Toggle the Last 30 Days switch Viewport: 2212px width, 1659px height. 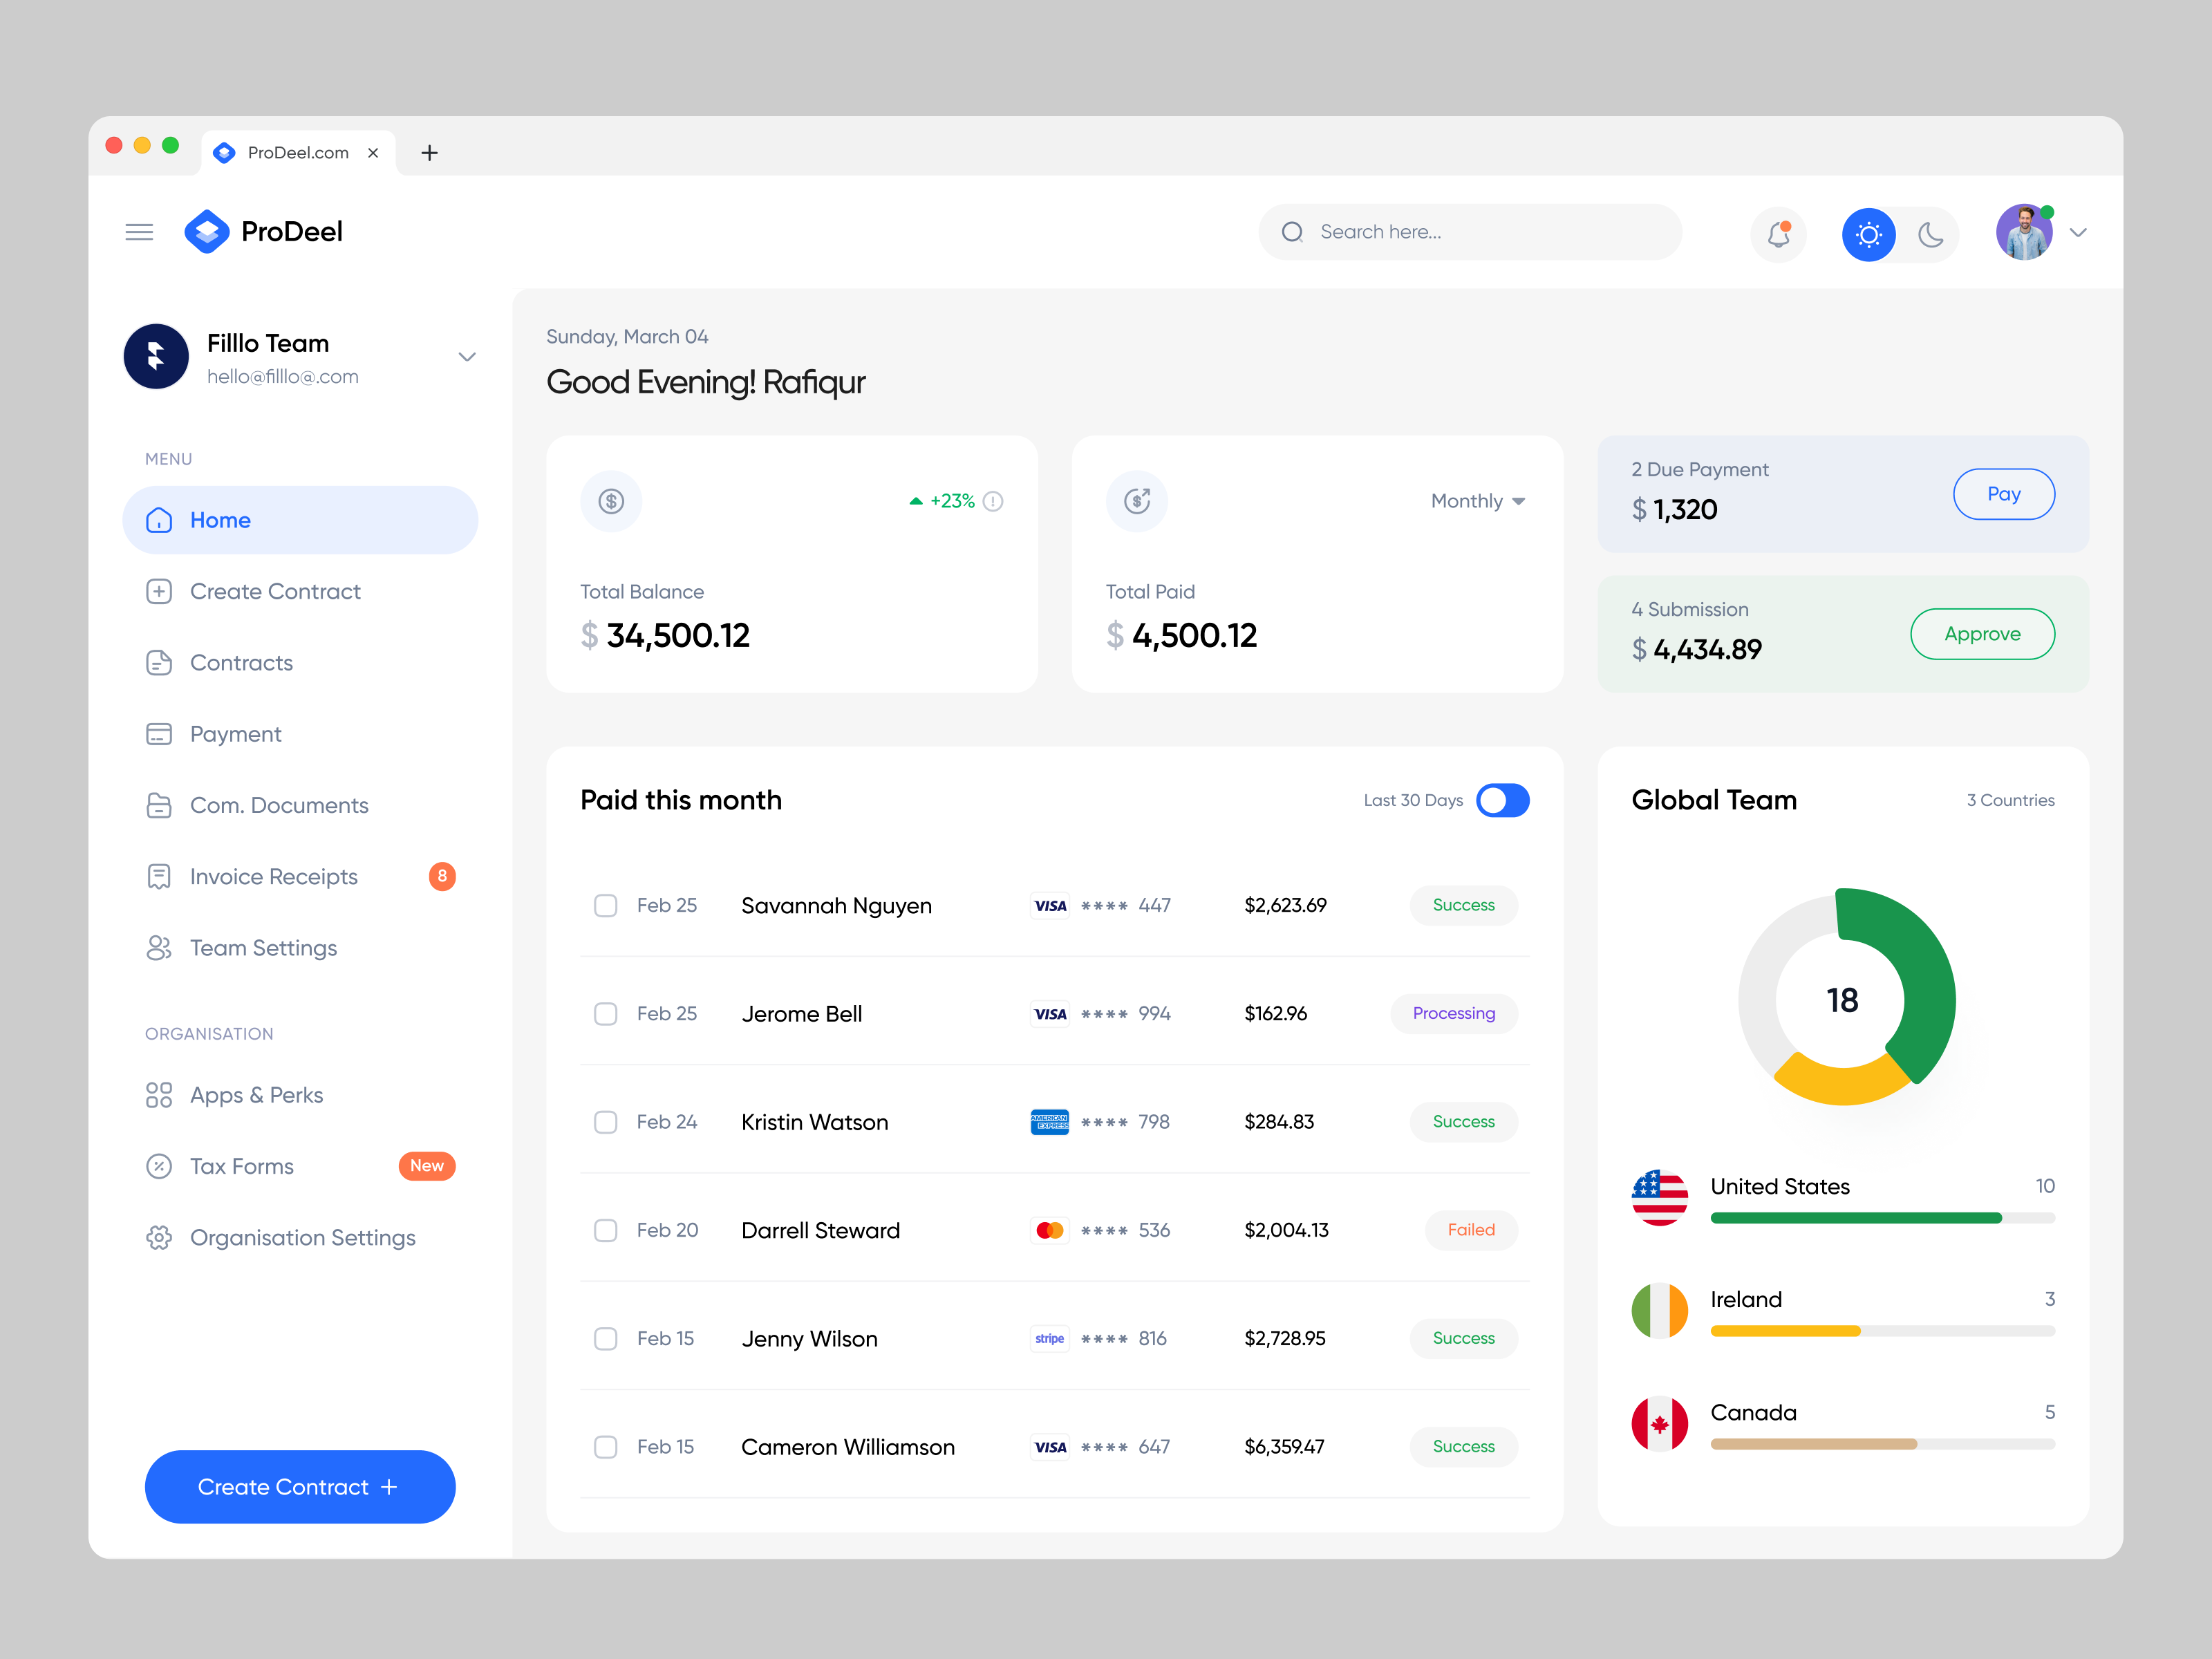point(1503,800)
